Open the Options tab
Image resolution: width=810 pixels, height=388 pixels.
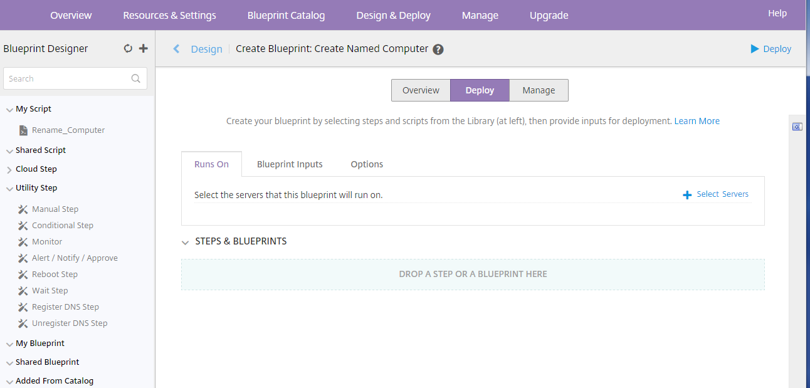(367, 164)
